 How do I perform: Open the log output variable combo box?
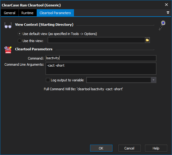point(121,80)
